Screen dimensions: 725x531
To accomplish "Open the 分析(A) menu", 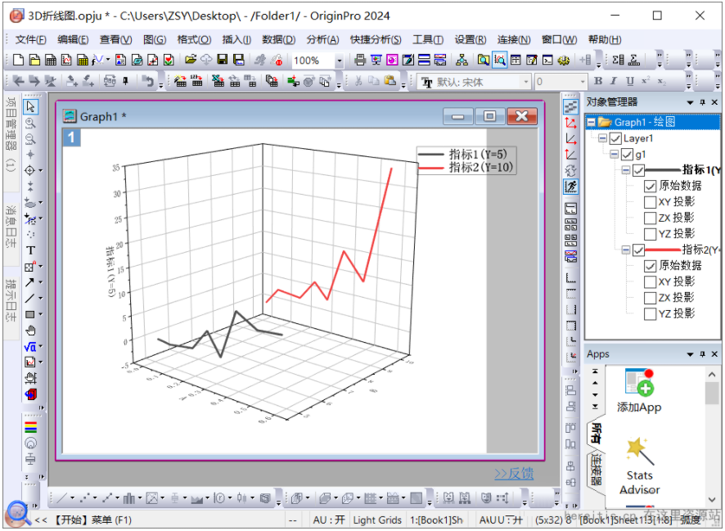I will coord(322,40).
